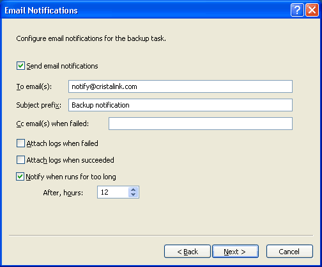Screen dimensions: 322x267
Task: Click the To email(s) address field
Action: click(180, 86)
